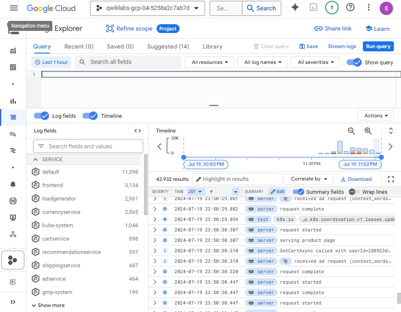Enter full screen results view
The width and height of the screenshot is (401, 312).
tap(391, 179)
